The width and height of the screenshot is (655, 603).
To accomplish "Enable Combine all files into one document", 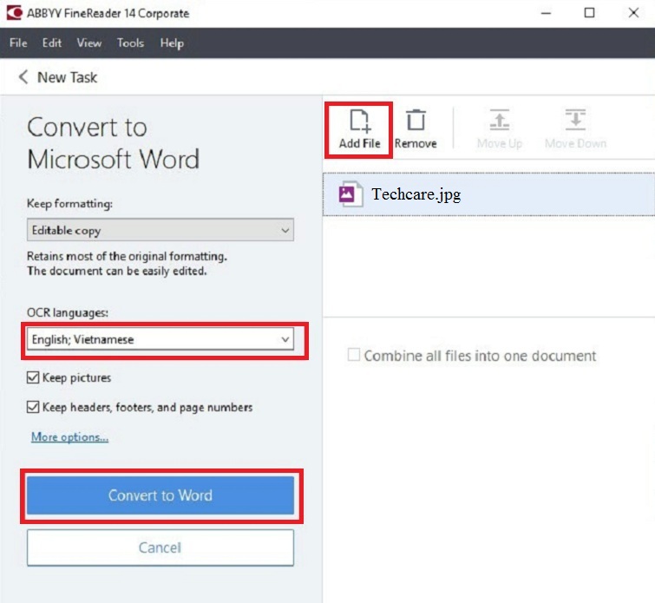I will 353,356.
